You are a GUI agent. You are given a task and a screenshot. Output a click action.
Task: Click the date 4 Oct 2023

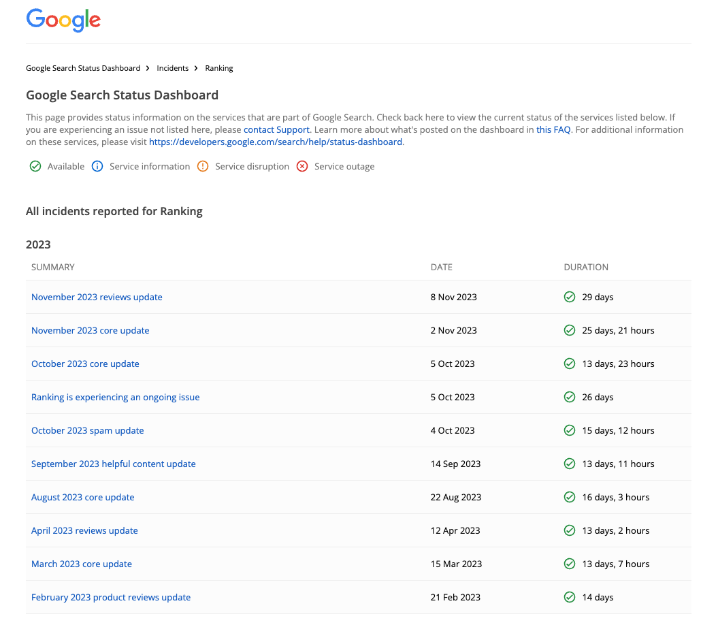pos(453,430)
